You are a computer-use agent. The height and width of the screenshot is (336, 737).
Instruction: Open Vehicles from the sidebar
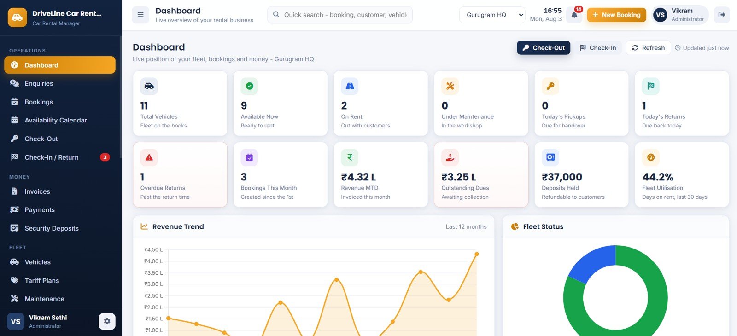click(x=60, y=262)
